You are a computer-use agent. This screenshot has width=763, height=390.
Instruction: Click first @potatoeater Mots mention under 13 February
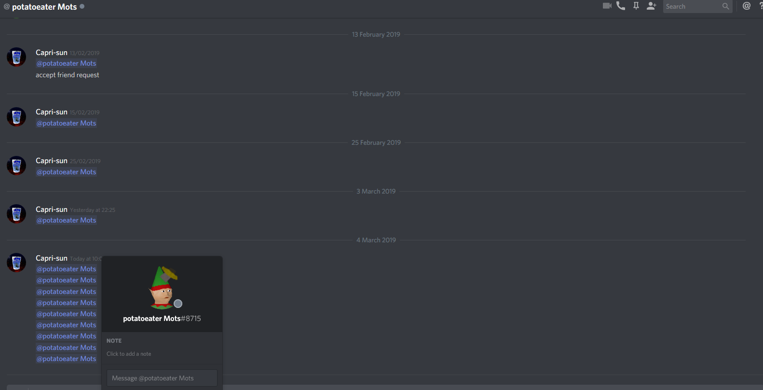(67, 63)
